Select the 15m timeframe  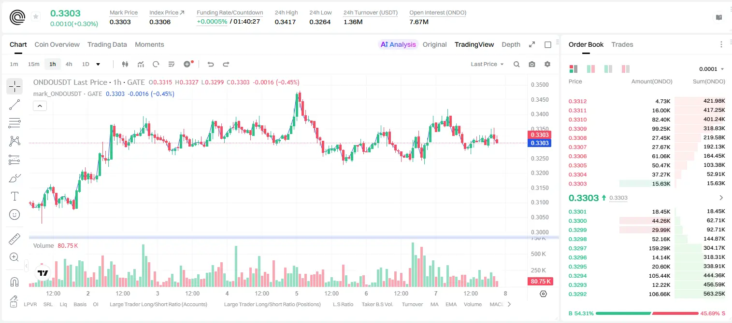coord(33,64)
